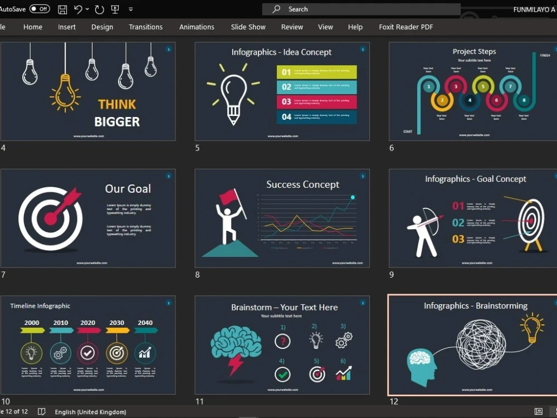Open the Slide Show tab
Image resolution: width=557 pixels, height=418 pixels.
tap(248, 27)
